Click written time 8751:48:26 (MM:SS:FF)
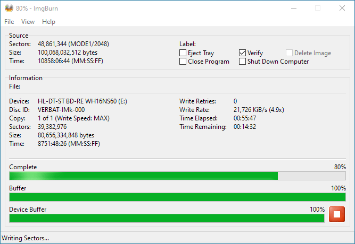This screenshot has width=355, height=244. tap(69, 144)
